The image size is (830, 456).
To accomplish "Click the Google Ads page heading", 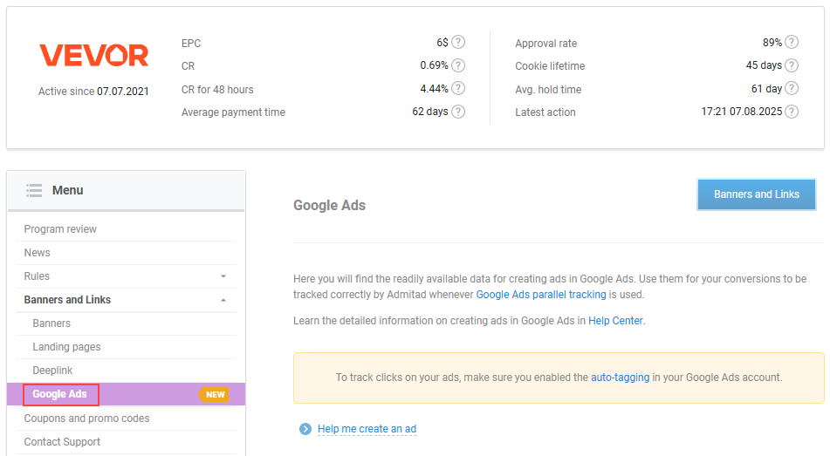I will [x=329, y=205].
